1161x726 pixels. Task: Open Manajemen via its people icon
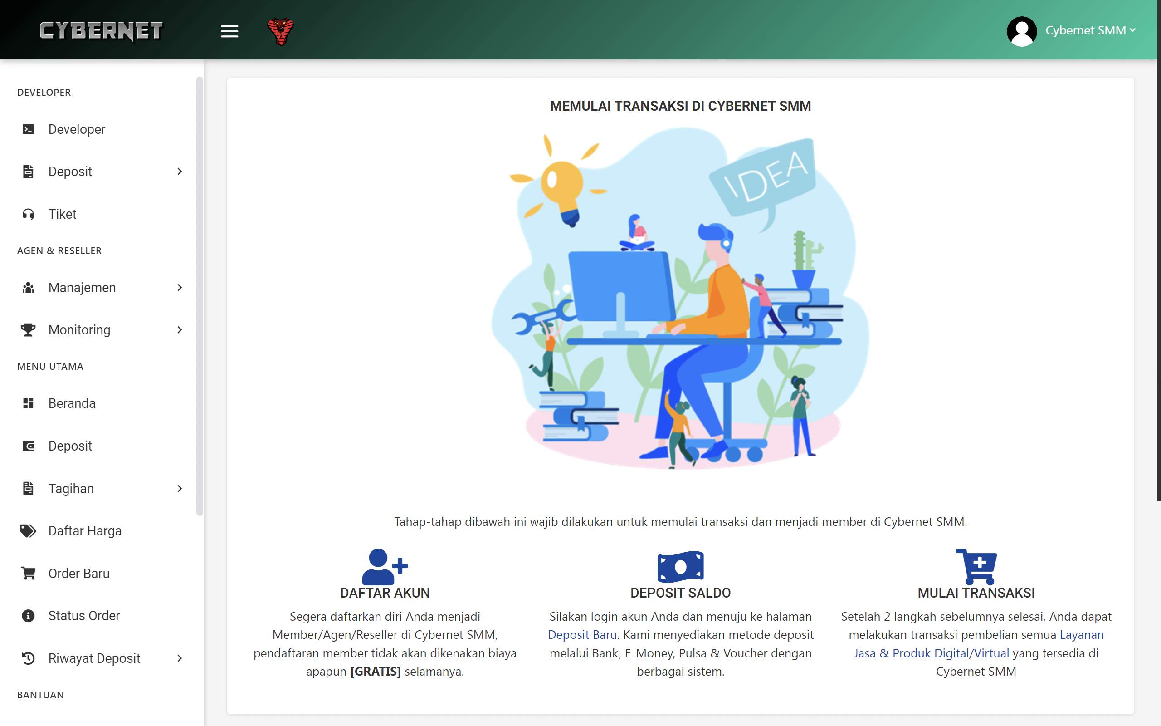(x=27, y=287)
